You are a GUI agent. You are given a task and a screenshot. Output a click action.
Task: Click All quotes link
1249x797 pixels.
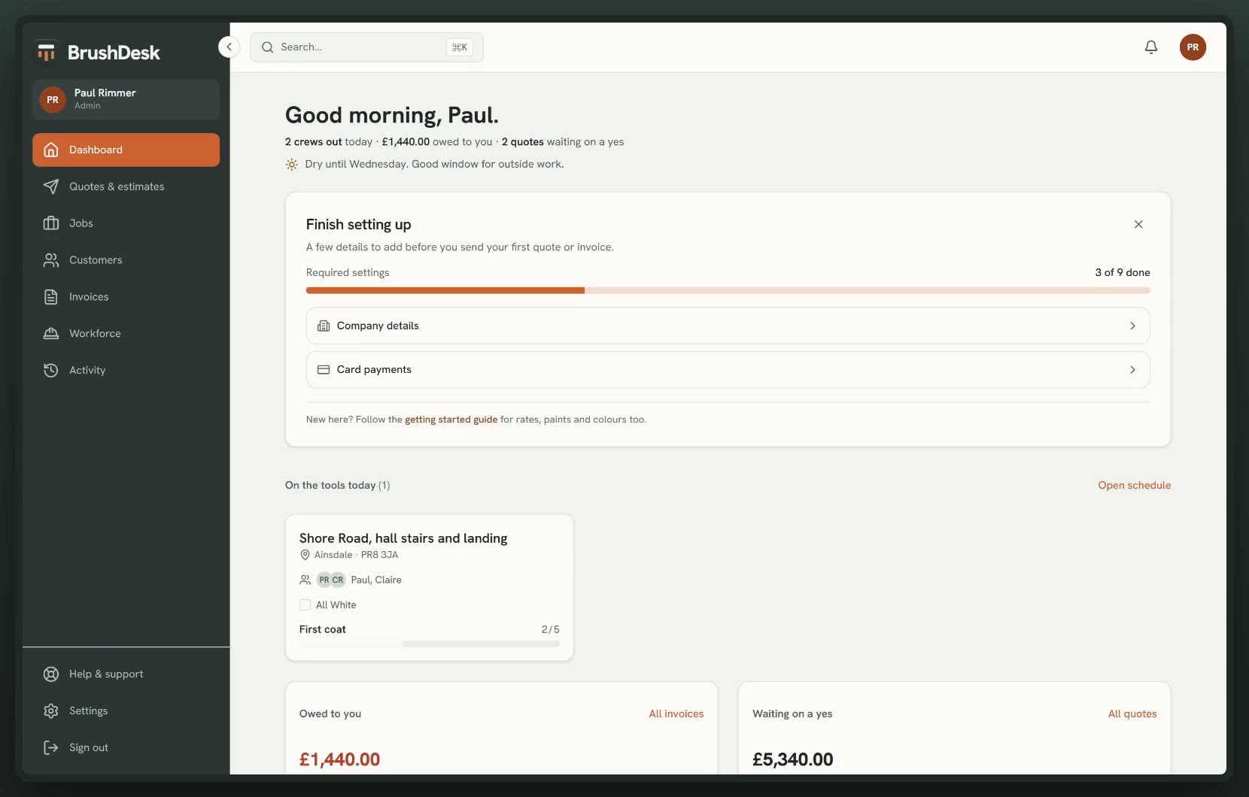pyautogui.click(x=1132, y=714)
